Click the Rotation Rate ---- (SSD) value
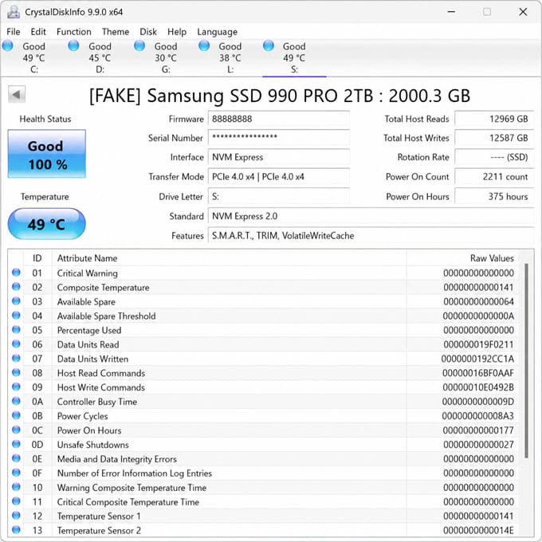542x542 pixels. pyautogui.click(x=494, y=157)
